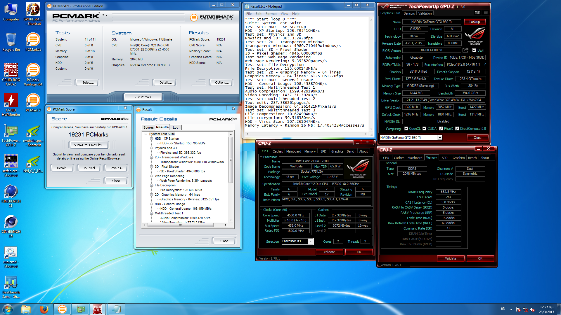Open SPD tab in CPU-Z Memory window
The width and height of the screenshot is (561, 315).
(x=444, y=158)
